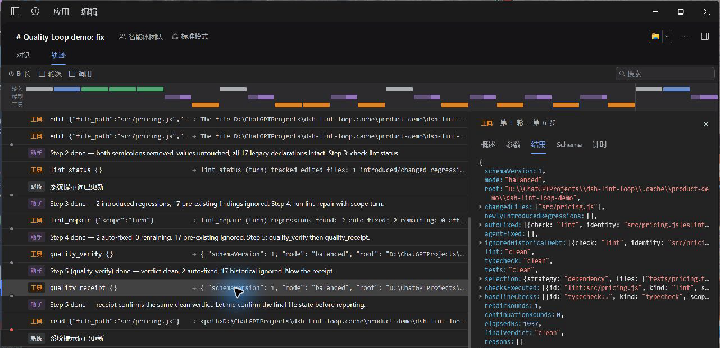
Task: Open the 'Step 4 done' assistant message
Action: [235, 237]
